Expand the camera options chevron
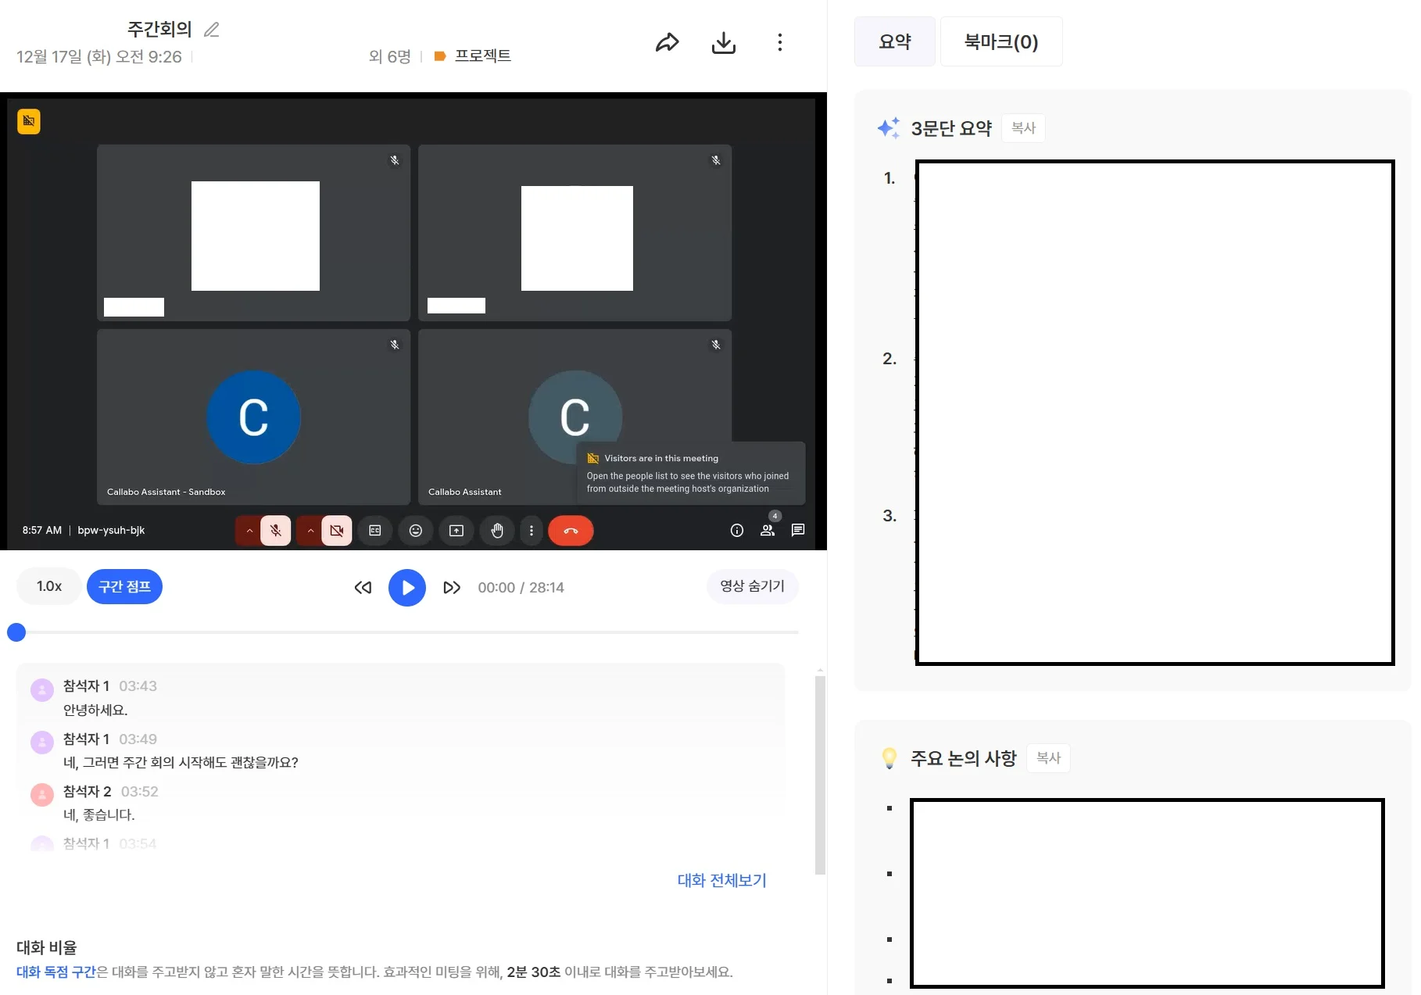This screenshot has width=1421, height=995. click(x=310, y=531)
